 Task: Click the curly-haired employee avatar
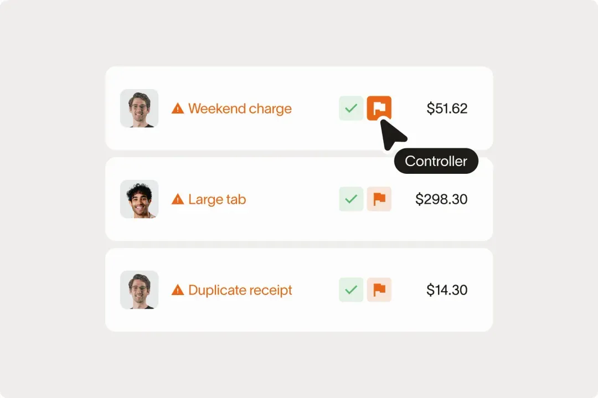pos(139,199)
